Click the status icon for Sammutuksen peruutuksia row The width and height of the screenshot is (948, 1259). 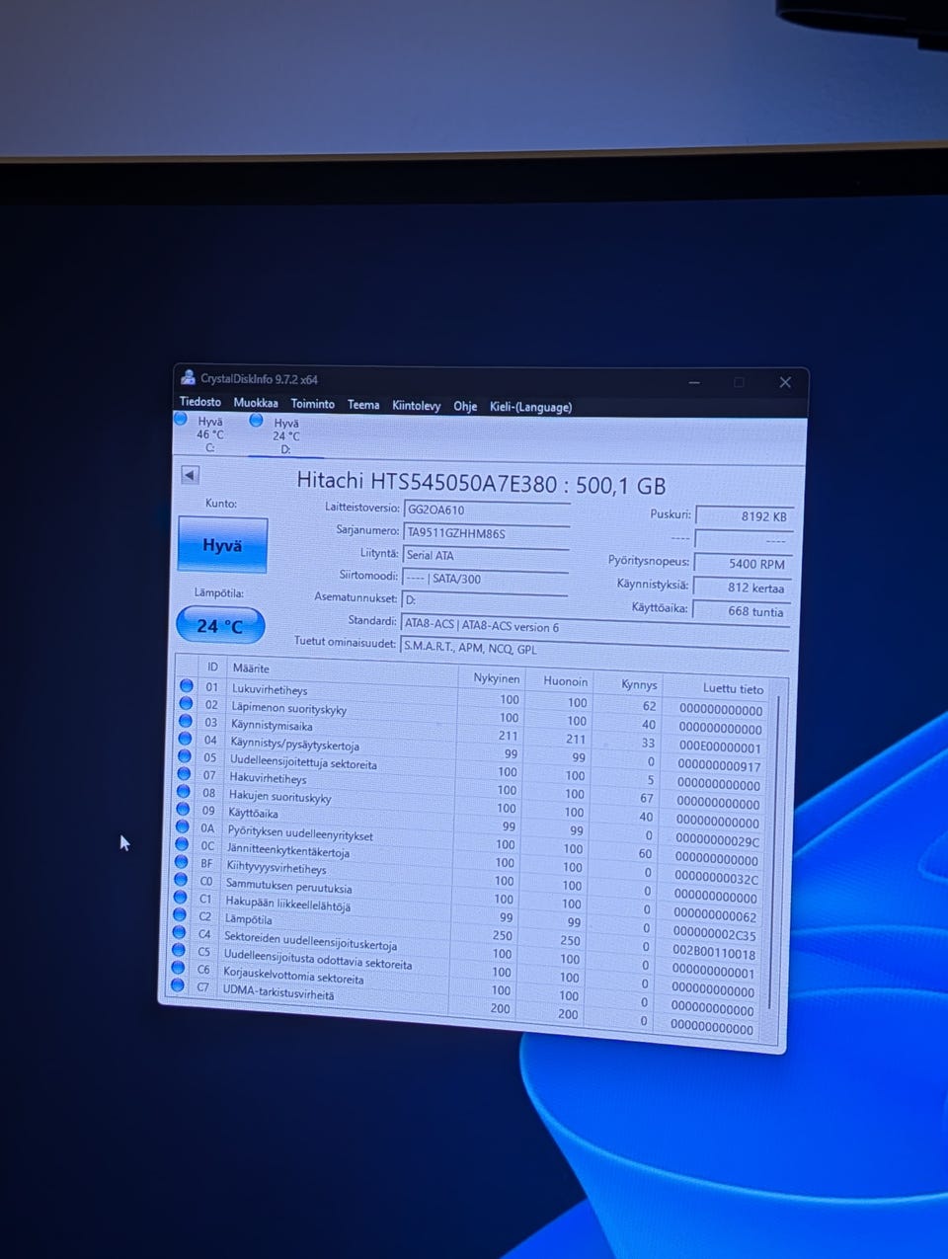tap(181, 879)
